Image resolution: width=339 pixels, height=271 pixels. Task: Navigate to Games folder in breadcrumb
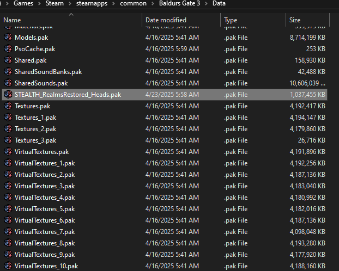coord(23,3)
